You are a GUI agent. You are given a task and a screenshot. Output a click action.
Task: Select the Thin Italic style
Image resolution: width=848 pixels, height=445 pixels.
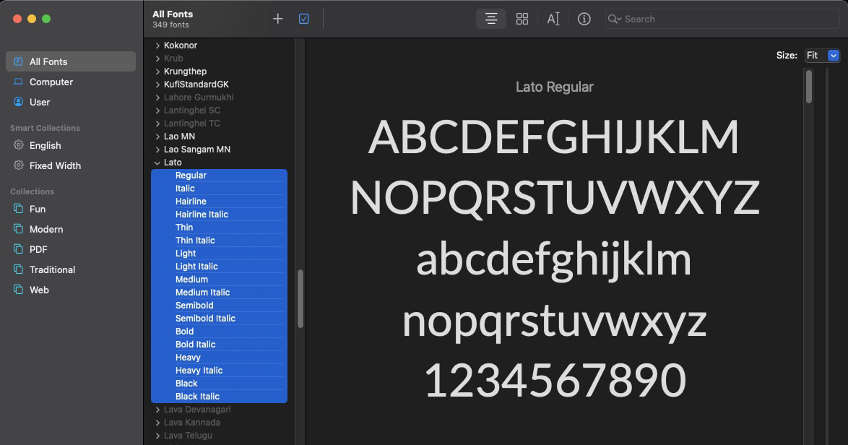219,240
